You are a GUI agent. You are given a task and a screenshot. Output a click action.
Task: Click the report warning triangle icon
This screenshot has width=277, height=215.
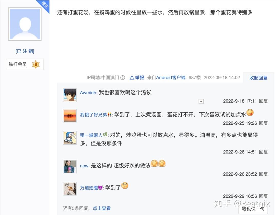click(x=132, y=78)
